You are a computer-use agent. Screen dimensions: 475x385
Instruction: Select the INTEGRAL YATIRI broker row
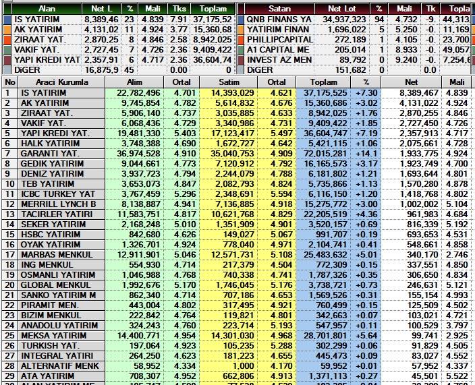237,356
